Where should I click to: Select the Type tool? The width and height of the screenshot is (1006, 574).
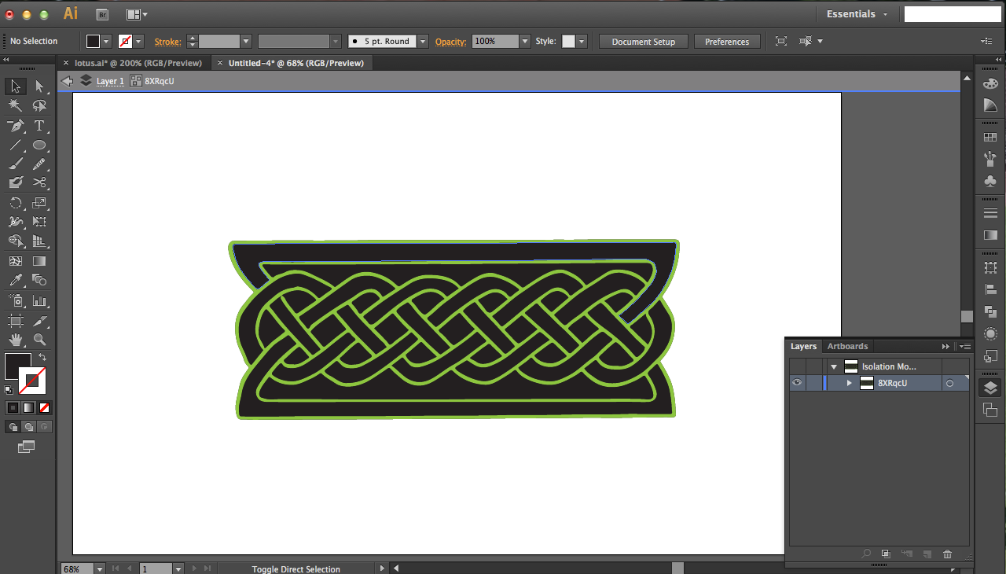(39, 126)
